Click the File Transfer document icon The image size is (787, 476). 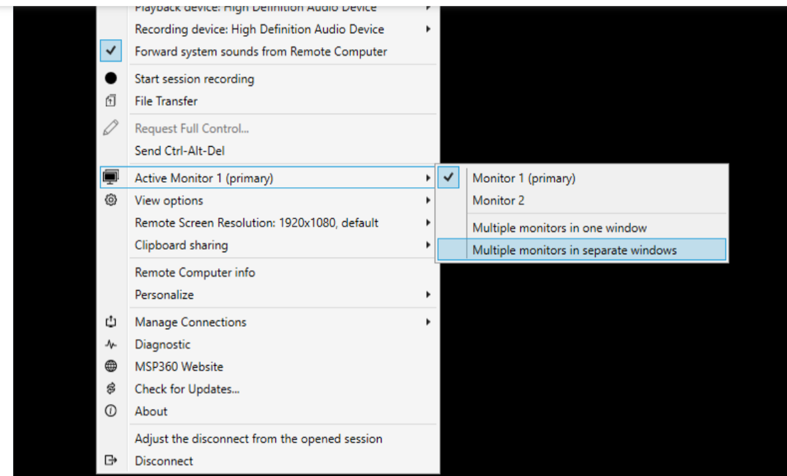[111, 101]
